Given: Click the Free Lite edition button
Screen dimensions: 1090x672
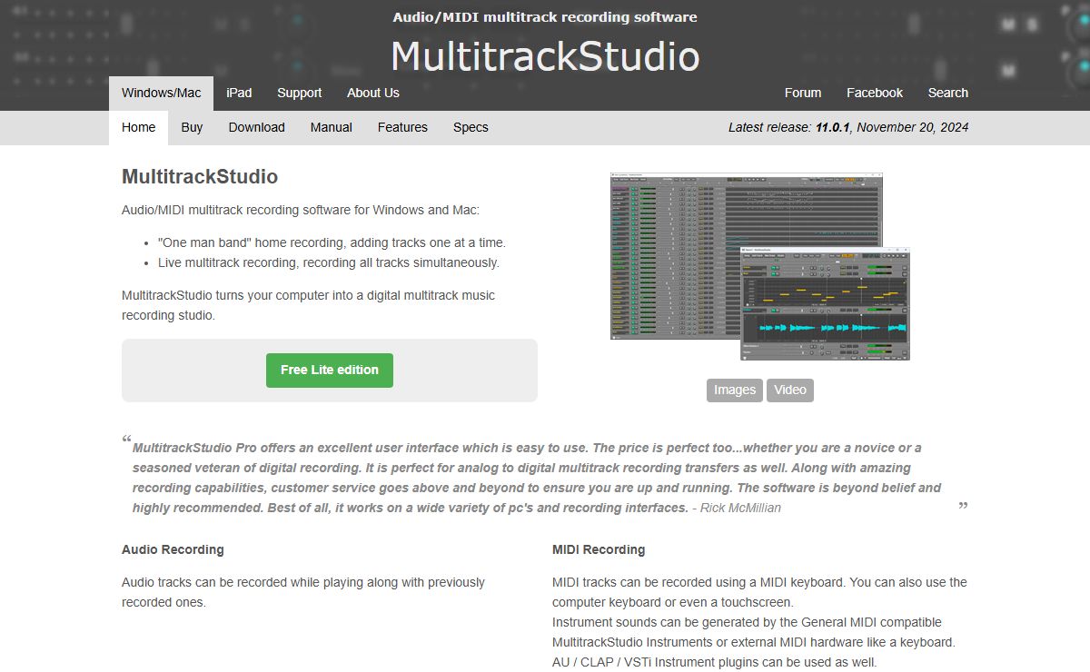Looking at the screenshot, I should point(330,371).
